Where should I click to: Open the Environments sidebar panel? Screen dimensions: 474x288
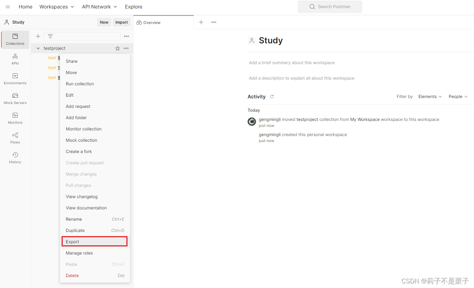(x=15, y=79)
